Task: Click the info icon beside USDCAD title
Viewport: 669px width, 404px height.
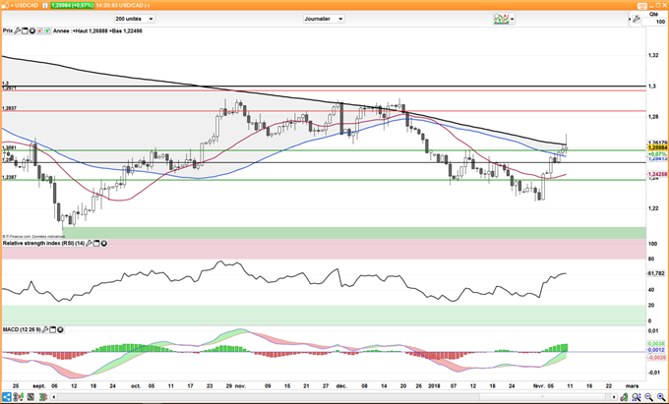Action: coord(45,6)
